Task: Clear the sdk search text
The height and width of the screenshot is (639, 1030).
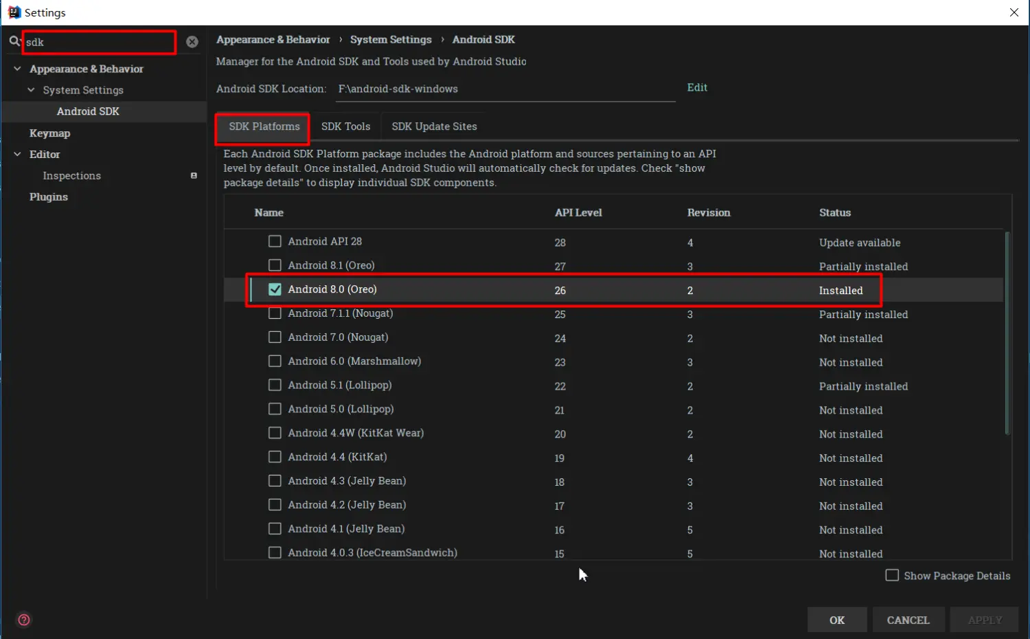Action: pos(192,42)
